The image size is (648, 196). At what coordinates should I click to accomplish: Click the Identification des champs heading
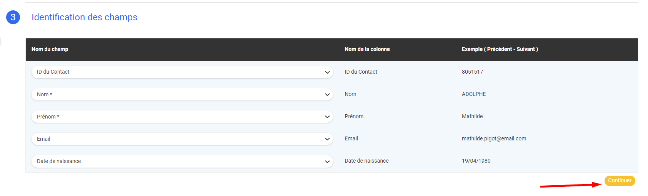(84, 17)
